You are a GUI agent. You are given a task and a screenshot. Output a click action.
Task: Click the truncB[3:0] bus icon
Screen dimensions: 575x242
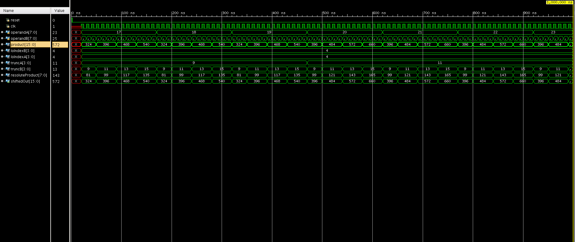8,69
